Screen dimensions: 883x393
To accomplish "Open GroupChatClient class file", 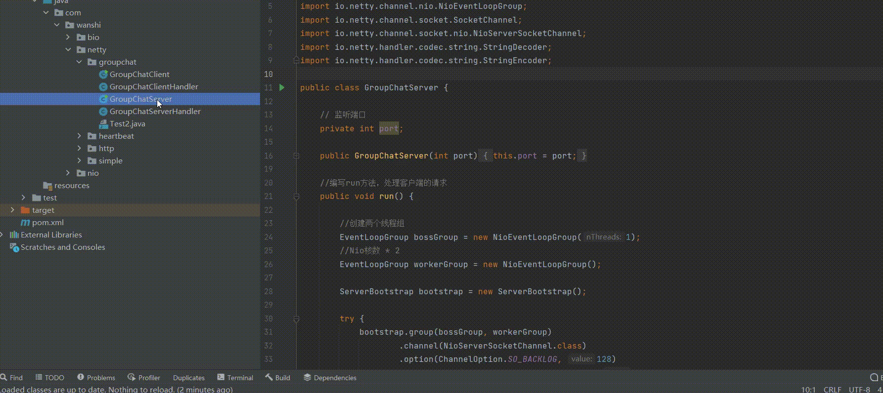I will [139, 74].
